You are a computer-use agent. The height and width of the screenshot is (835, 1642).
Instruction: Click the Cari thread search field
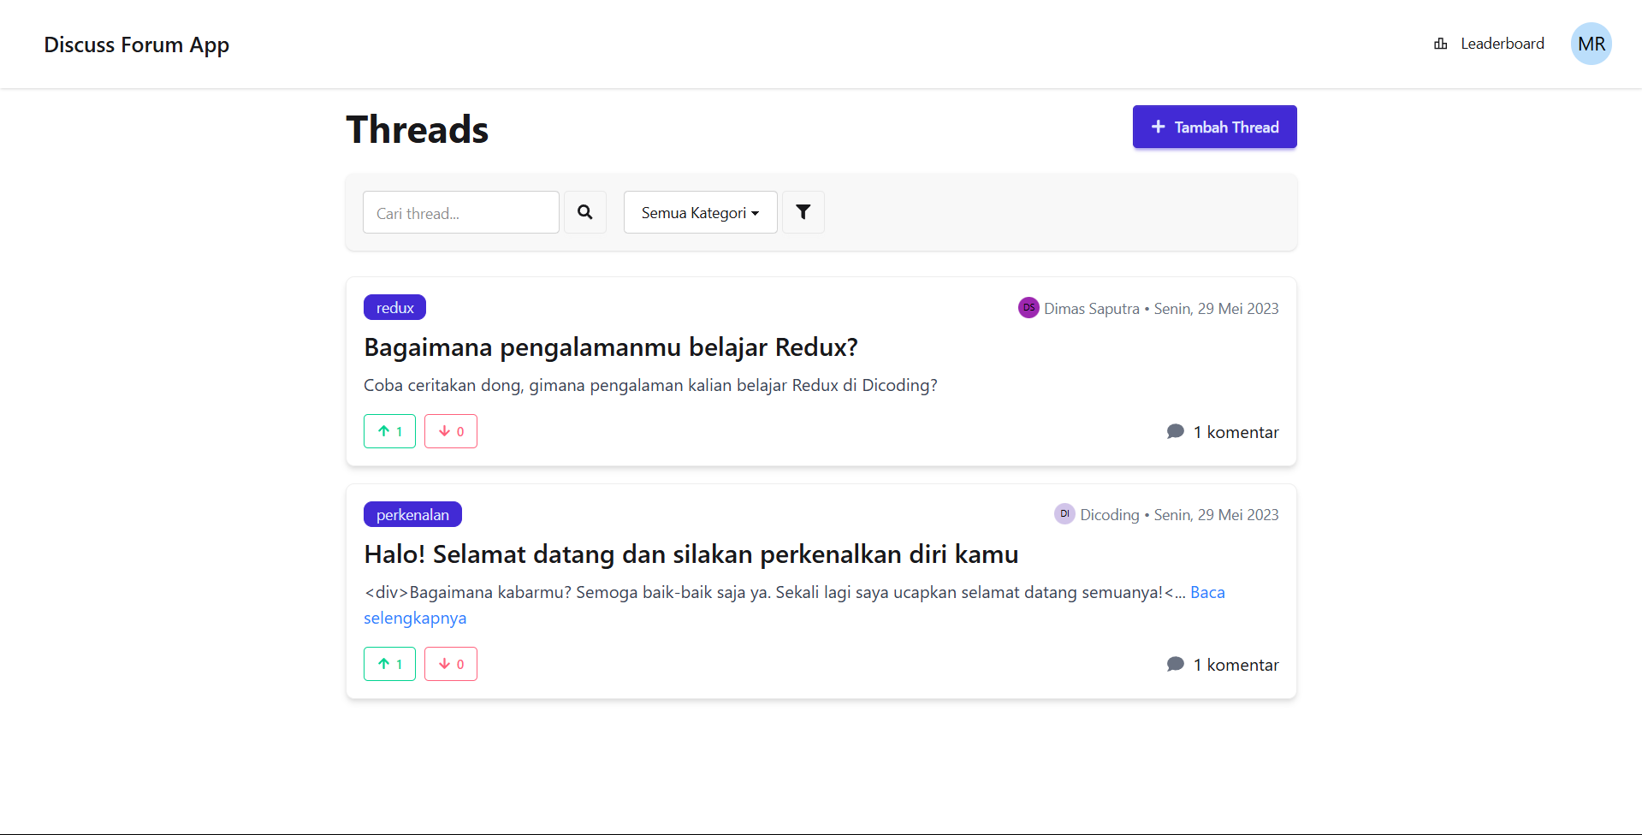[460, 212]
